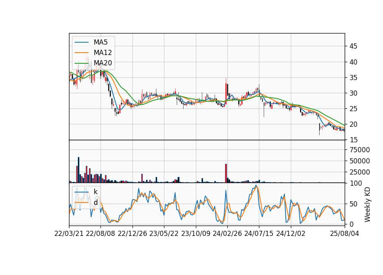This screenshot has height=275, width=383.
Task: Click the price axis value 35
Action: tap(353, 78)
